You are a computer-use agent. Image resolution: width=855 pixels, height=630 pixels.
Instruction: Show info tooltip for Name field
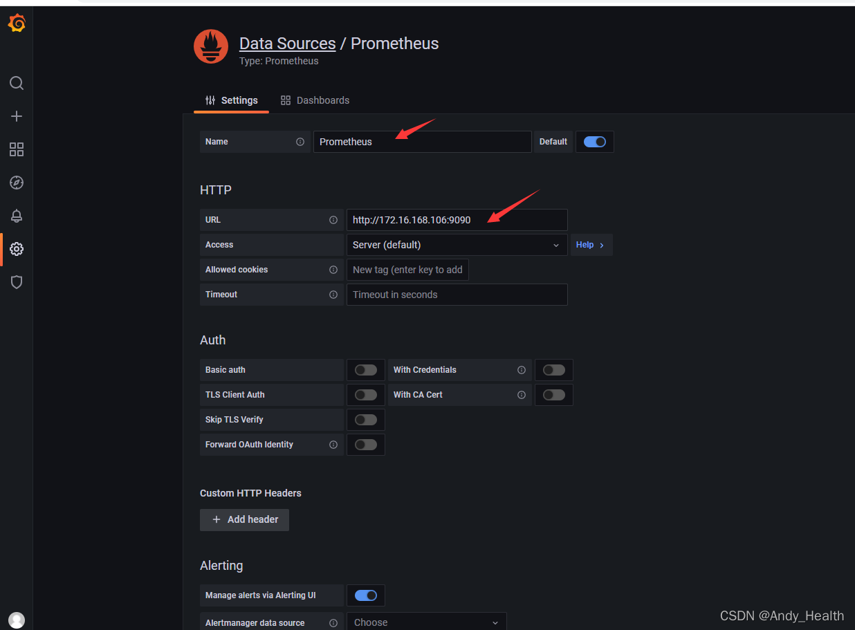[x=300, y=142]
